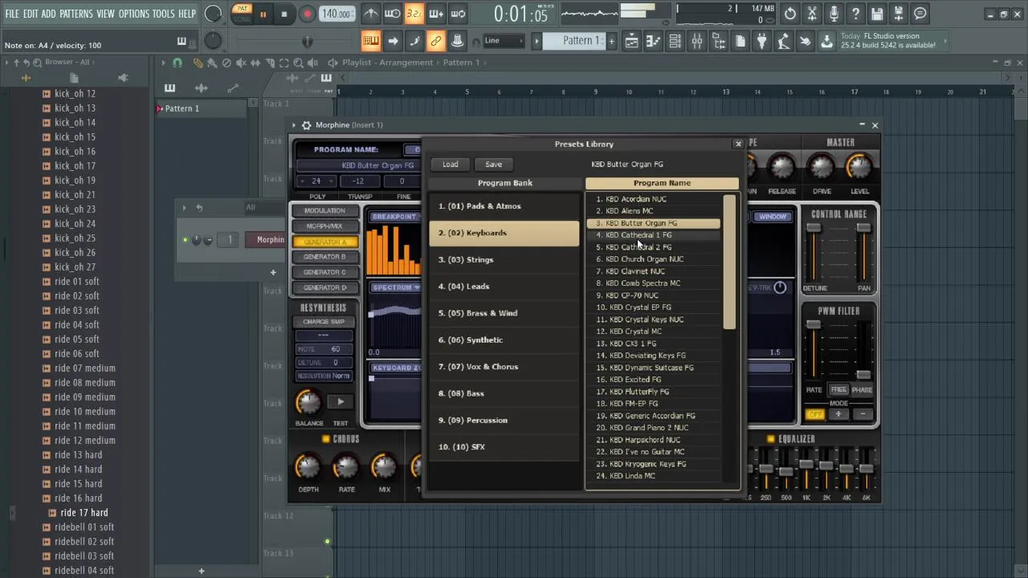Open the Mixer view icon

pos(697,41)
